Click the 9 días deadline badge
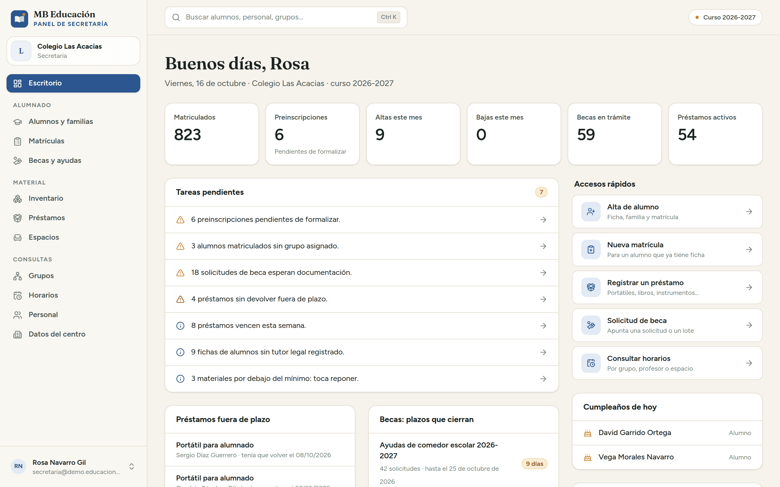The height and width of the screenshot is (487, 780). (534, 464)
